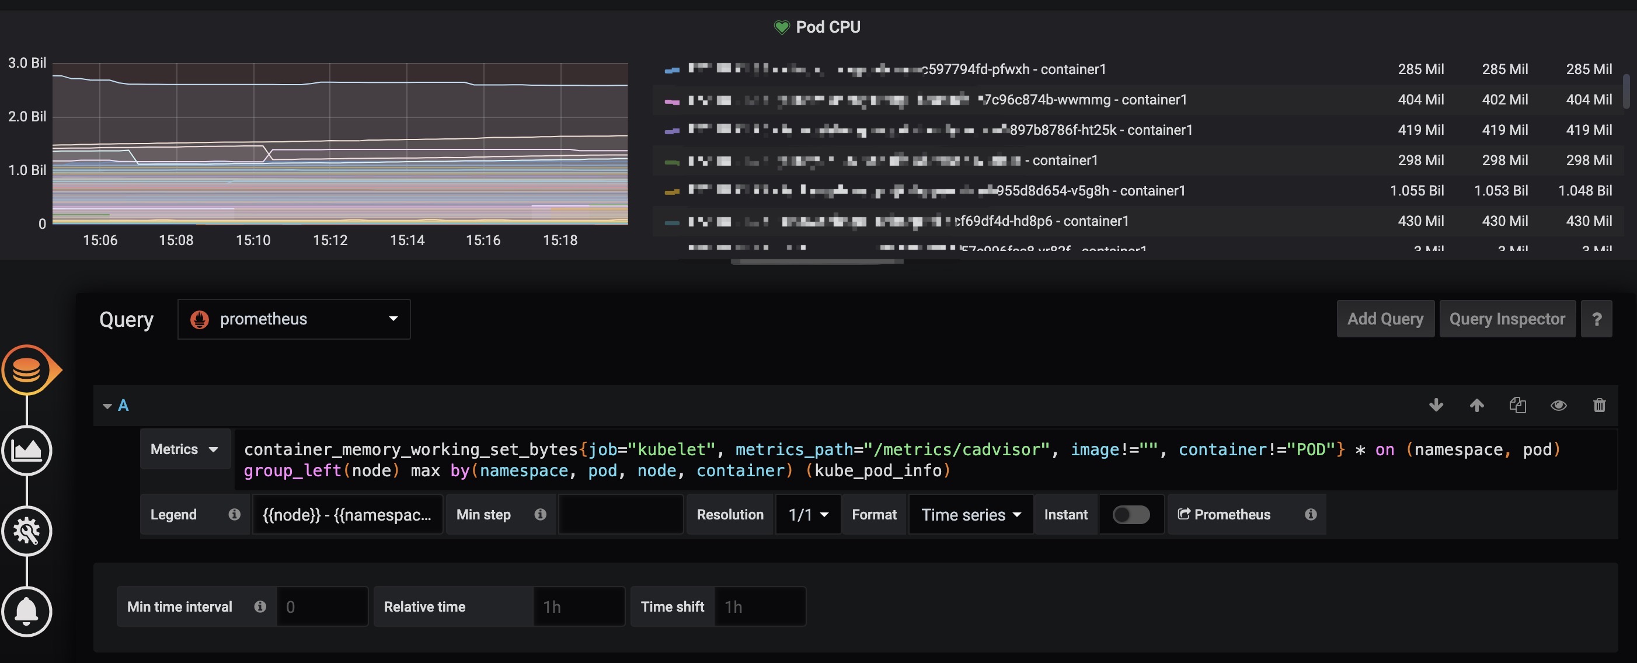Move query A up with arrow icon
Image resolution: width=1637 pixels, height=663 pixels.
1476,405
